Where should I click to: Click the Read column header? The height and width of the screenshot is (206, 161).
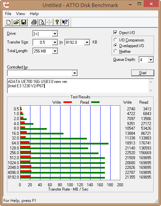(144, 102)
